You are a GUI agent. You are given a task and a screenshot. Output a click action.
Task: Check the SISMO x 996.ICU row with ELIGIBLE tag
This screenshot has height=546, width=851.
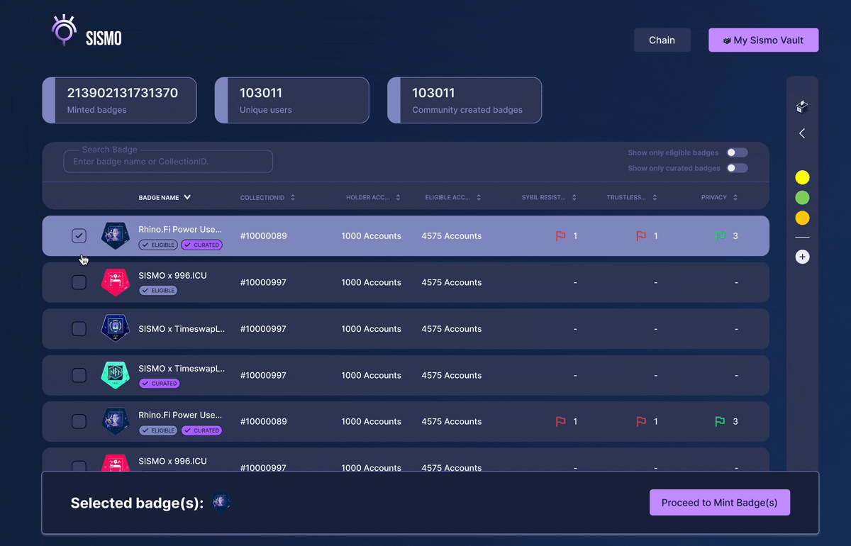(x=79, y=282)
